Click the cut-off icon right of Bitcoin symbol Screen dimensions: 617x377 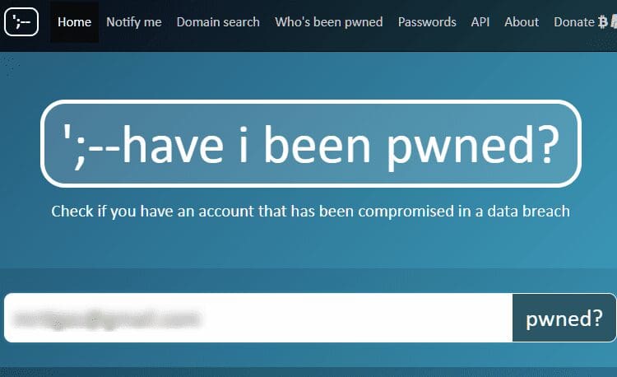point(614,22)
